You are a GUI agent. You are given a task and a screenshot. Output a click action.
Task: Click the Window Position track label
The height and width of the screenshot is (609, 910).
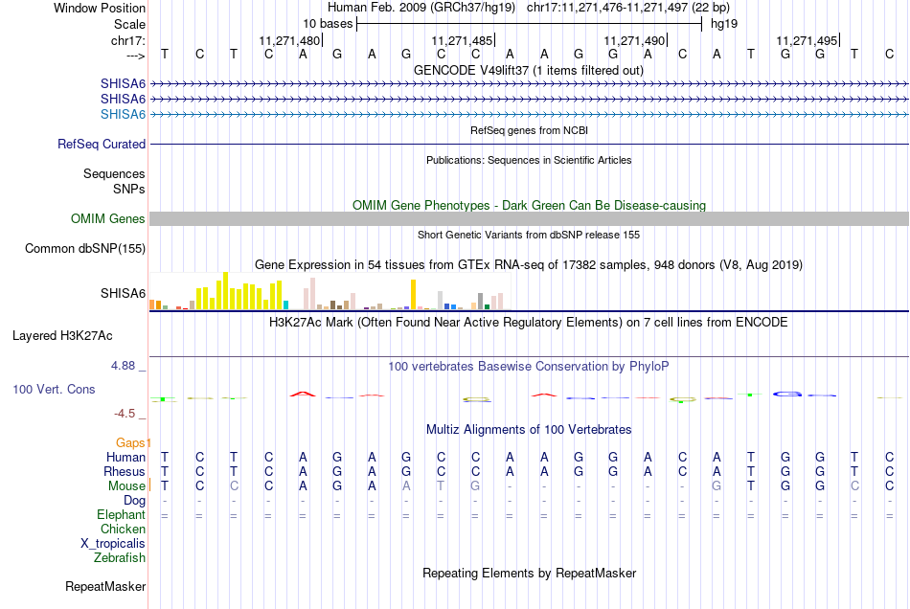(100, 8)
